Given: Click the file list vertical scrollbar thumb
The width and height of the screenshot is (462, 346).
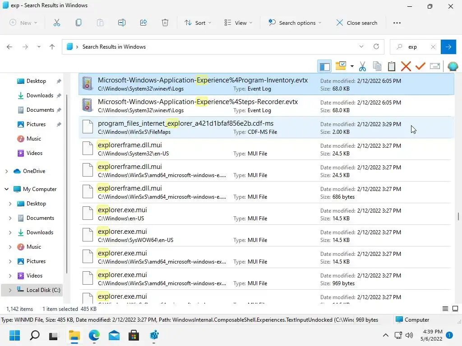Looking at the screenshot, I should tap(458, 216).
